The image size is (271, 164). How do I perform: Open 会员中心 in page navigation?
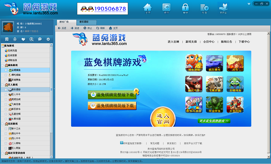click(209, 42)
